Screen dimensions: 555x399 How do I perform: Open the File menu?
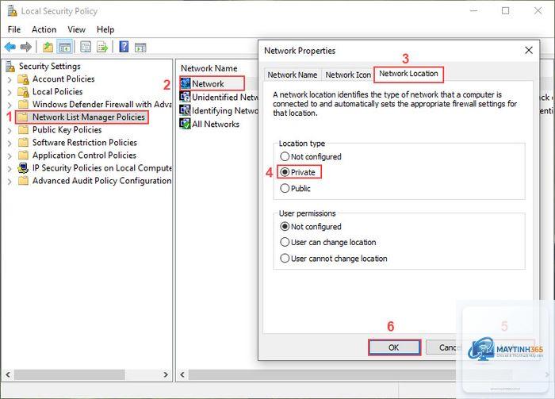tap(14, 29)
